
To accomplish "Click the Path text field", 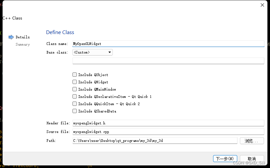I will 155,141.
